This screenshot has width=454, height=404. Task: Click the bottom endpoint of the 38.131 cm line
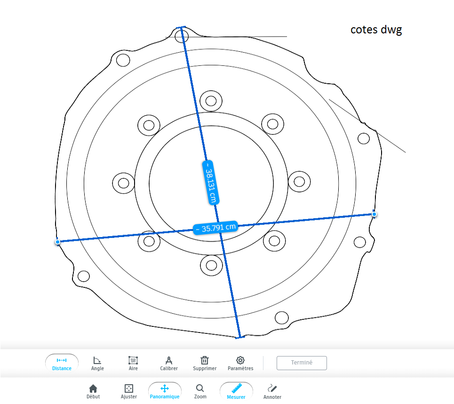pyautogui.click(x=240, y=337)
